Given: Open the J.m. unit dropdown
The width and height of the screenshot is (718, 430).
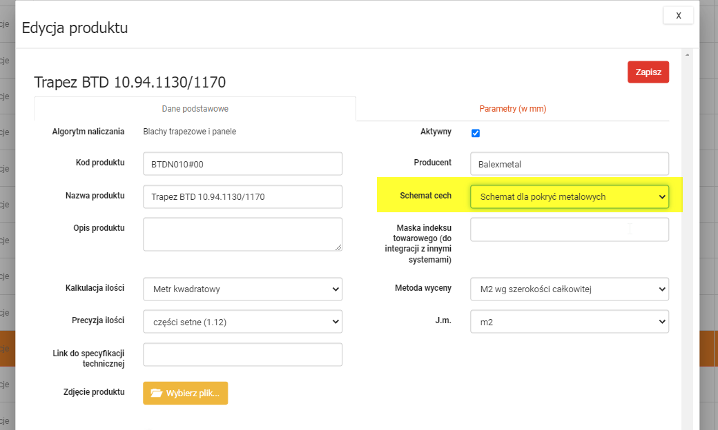Looking at the screenshot, I should [x=570, y=322].
